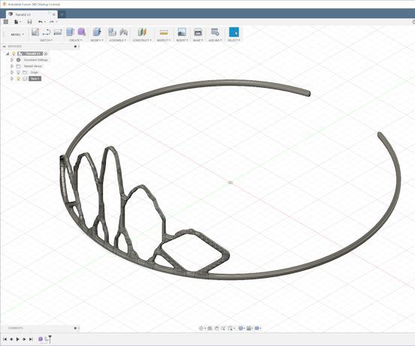Open the data panel grid icon

tap(5, 22)
